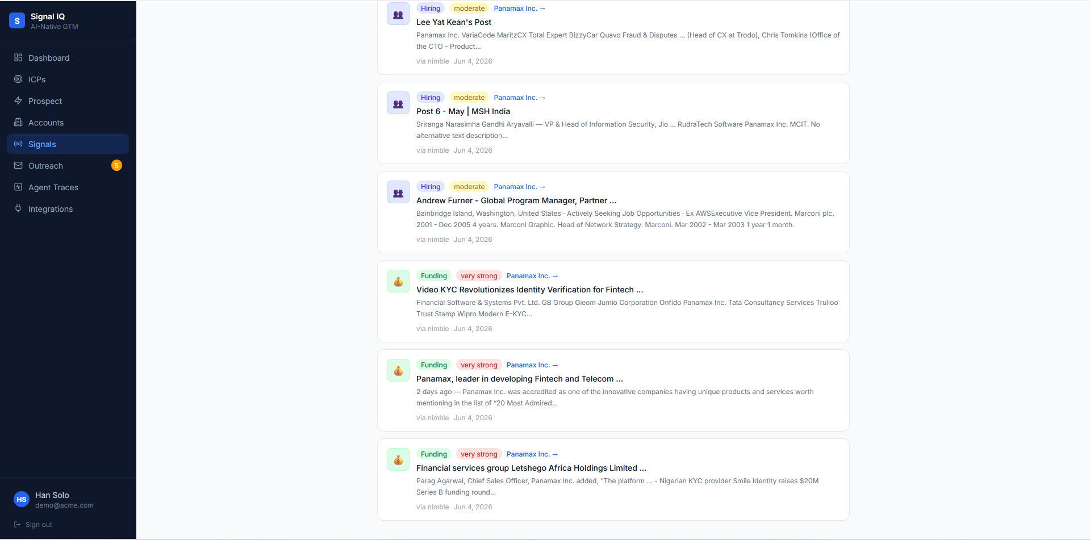Open the Dashboard page
This screenshot has height=540, width=1090.
[x=68, y=57]
